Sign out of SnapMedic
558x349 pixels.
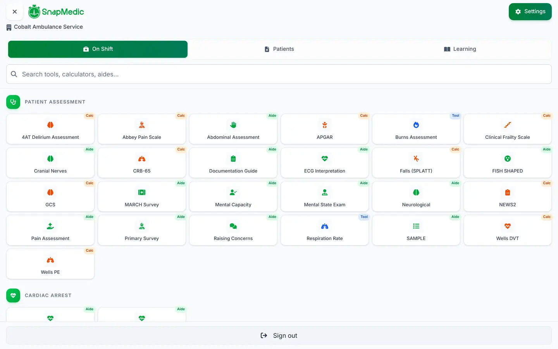(x=279, y=335)
